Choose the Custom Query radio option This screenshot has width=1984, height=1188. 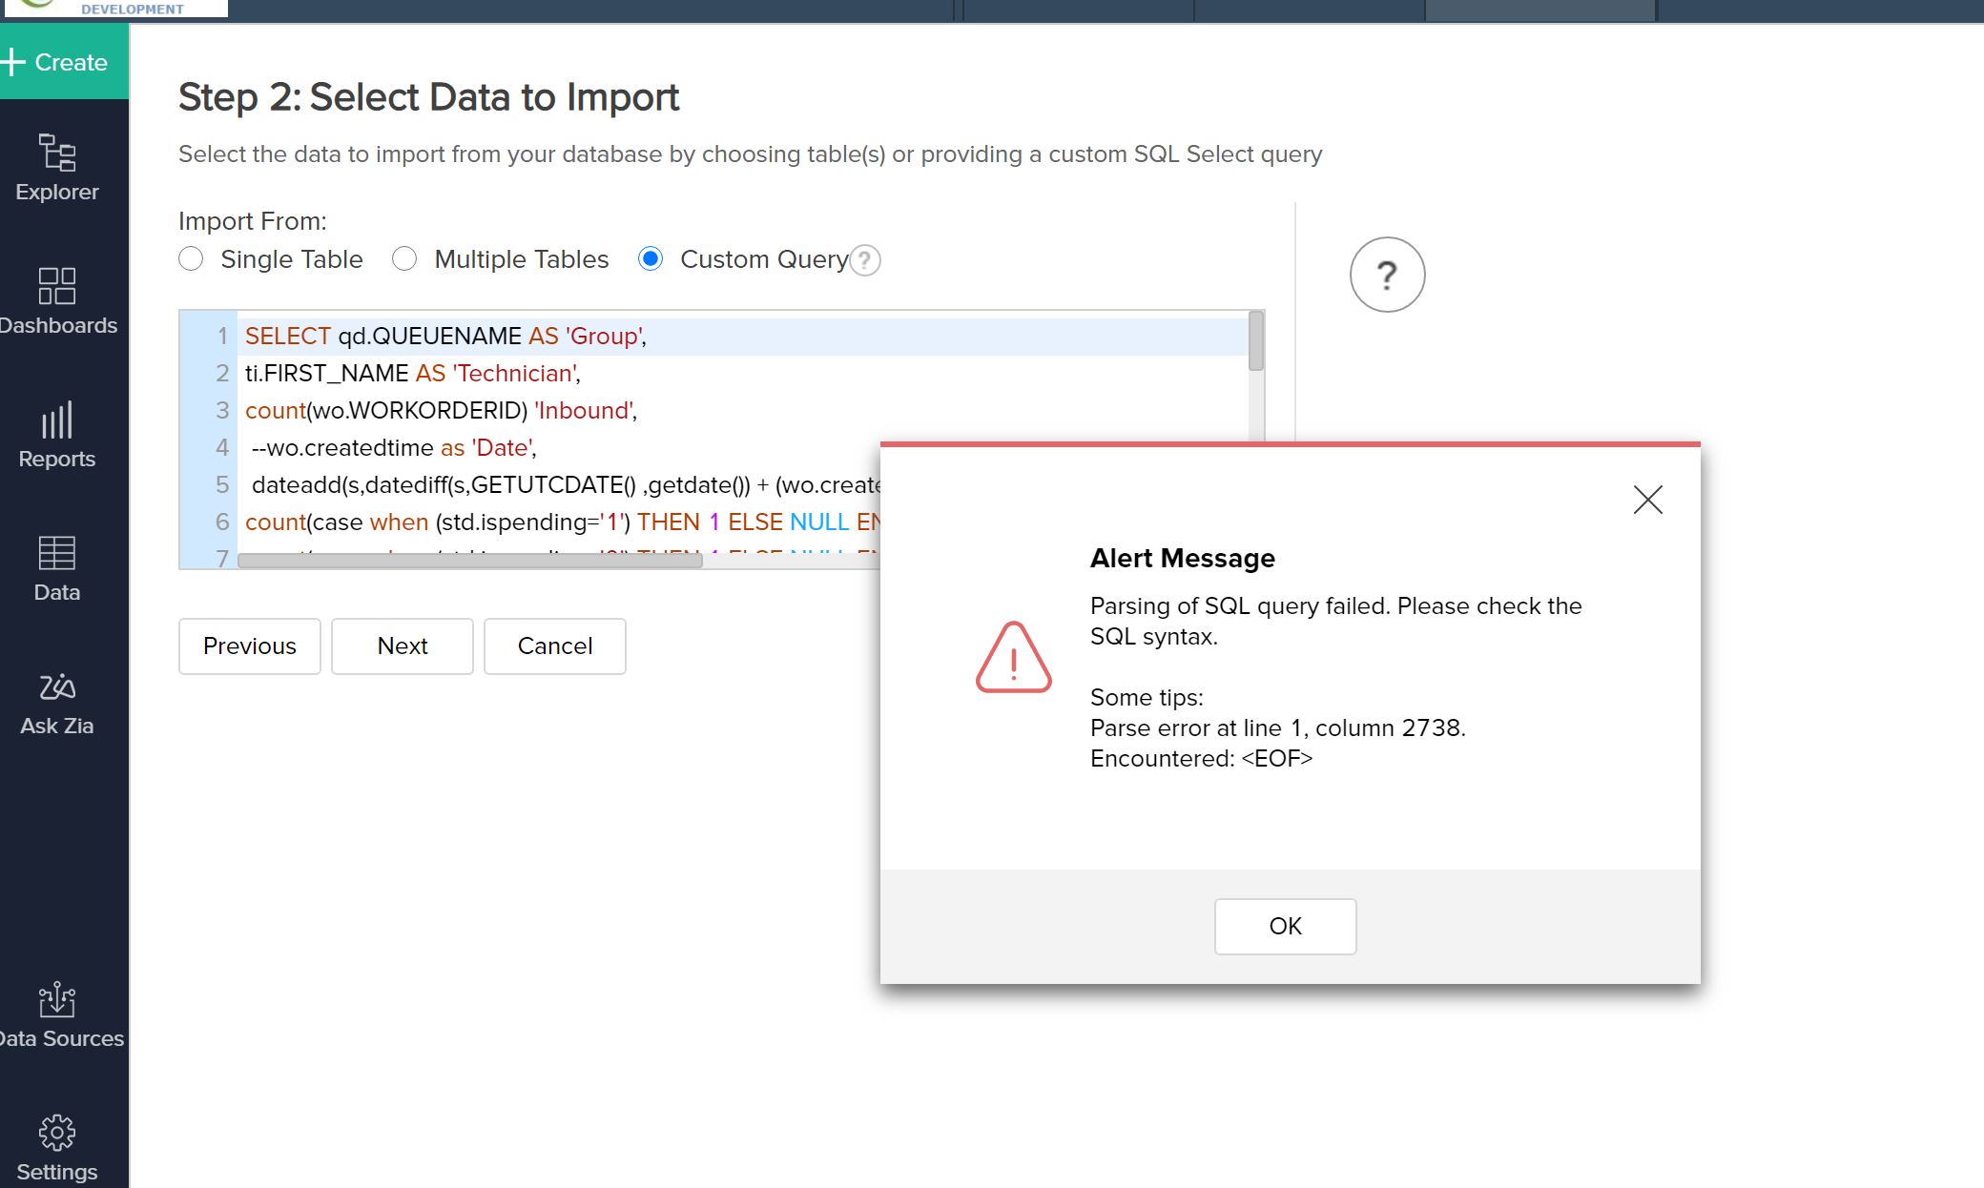click(x=651, y=259)
